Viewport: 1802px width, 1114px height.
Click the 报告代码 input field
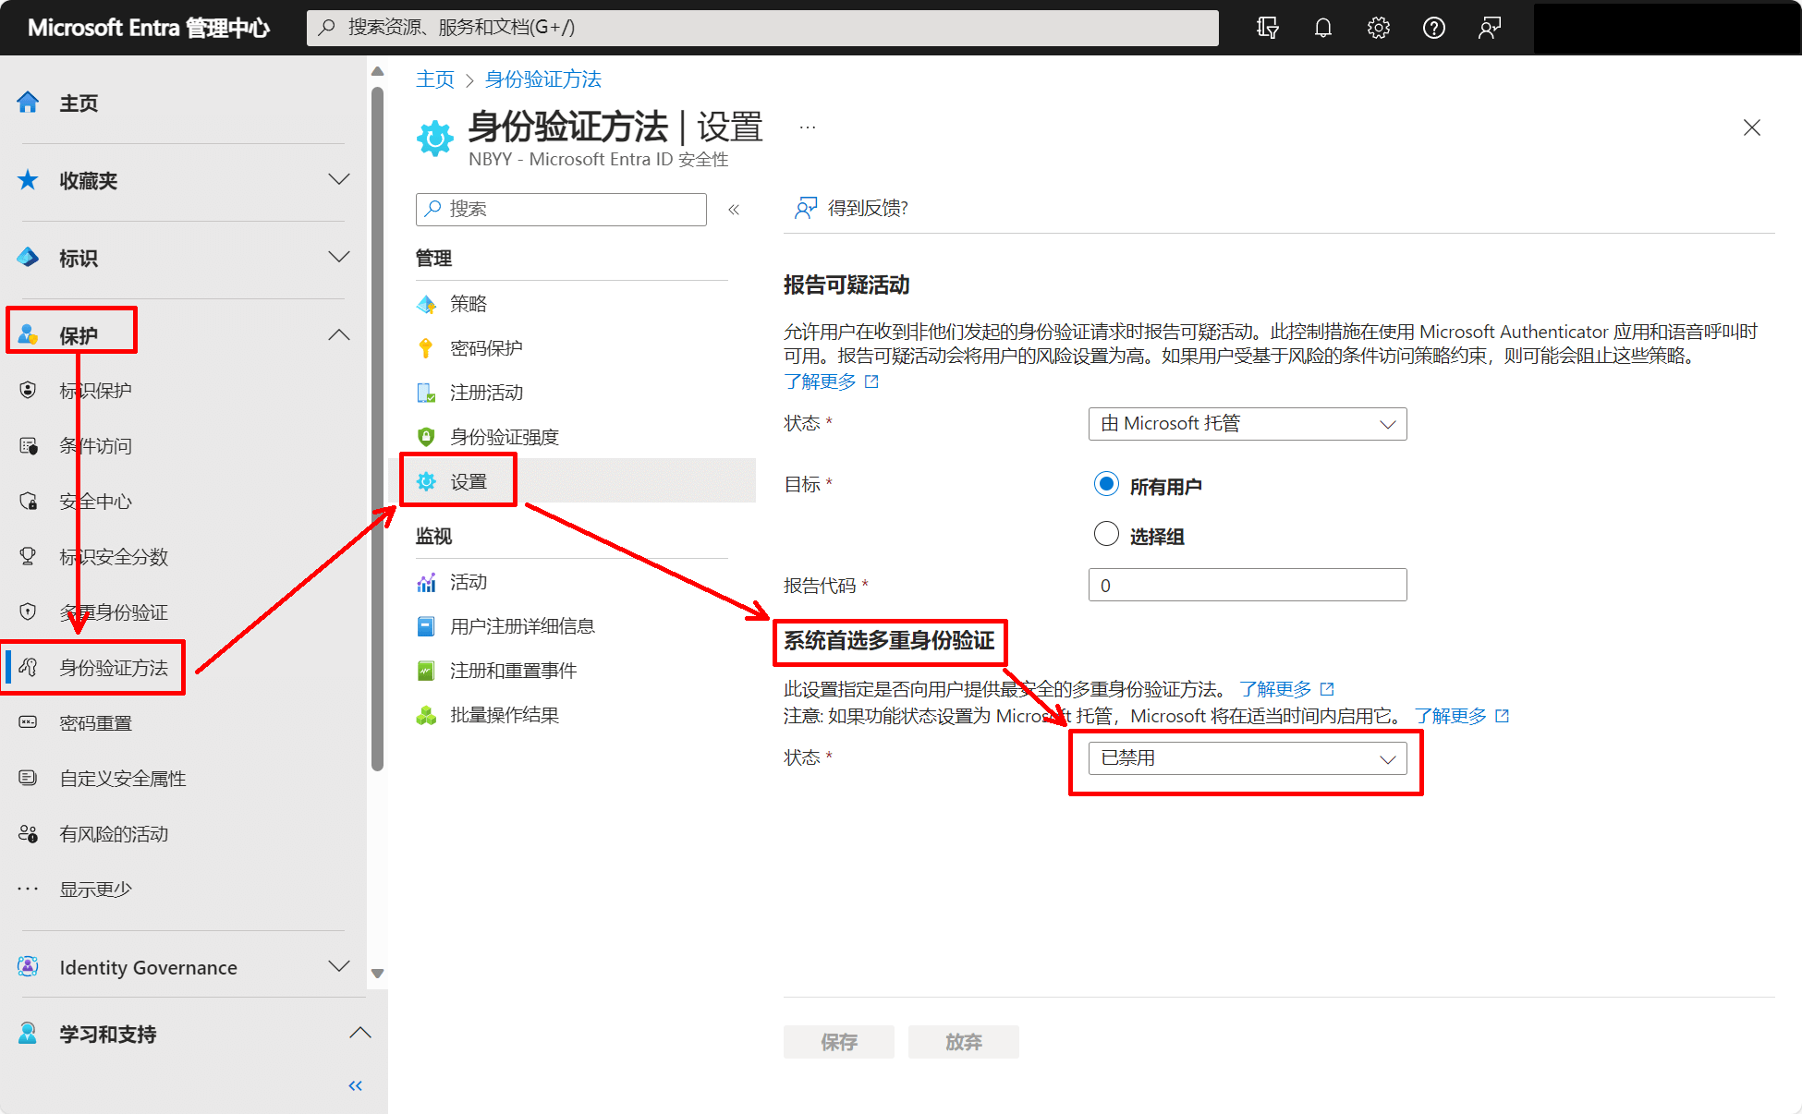(1247, 586)
